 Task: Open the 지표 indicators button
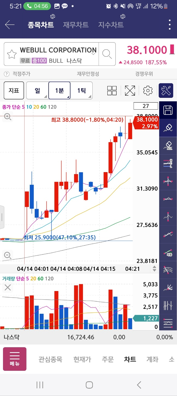click(x=14, y=90)
